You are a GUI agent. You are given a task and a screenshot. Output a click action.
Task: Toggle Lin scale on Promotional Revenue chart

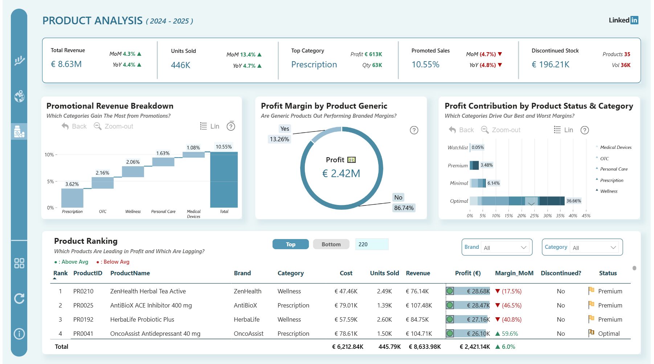[x=210, y=126]
